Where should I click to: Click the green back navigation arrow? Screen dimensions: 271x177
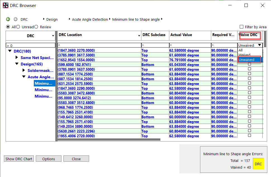tap(8, 19)
